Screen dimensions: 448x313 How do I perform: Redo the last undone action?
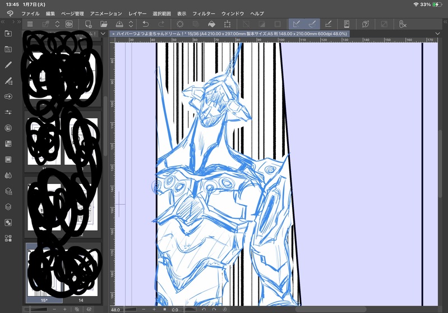point(161,24)
